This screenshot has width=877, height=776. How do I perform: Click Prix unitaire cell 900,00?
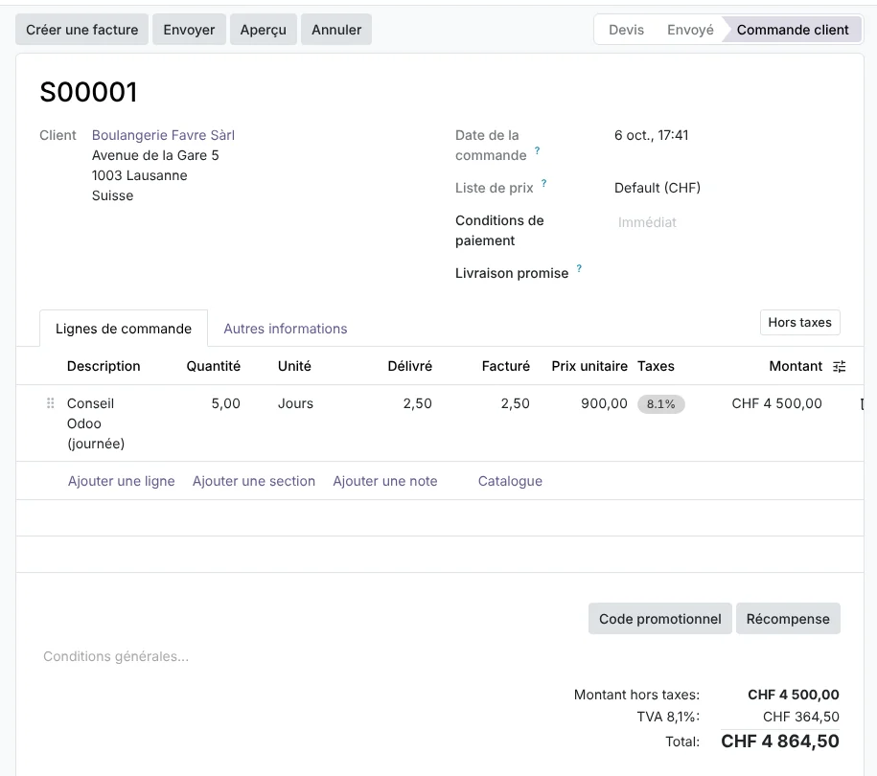click(x=604, y=403)
